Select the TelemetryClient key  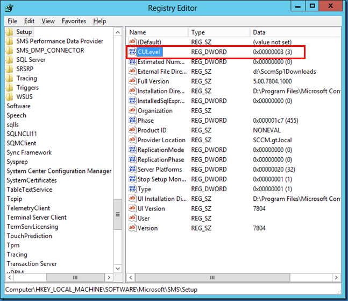[x=29, y=208]
